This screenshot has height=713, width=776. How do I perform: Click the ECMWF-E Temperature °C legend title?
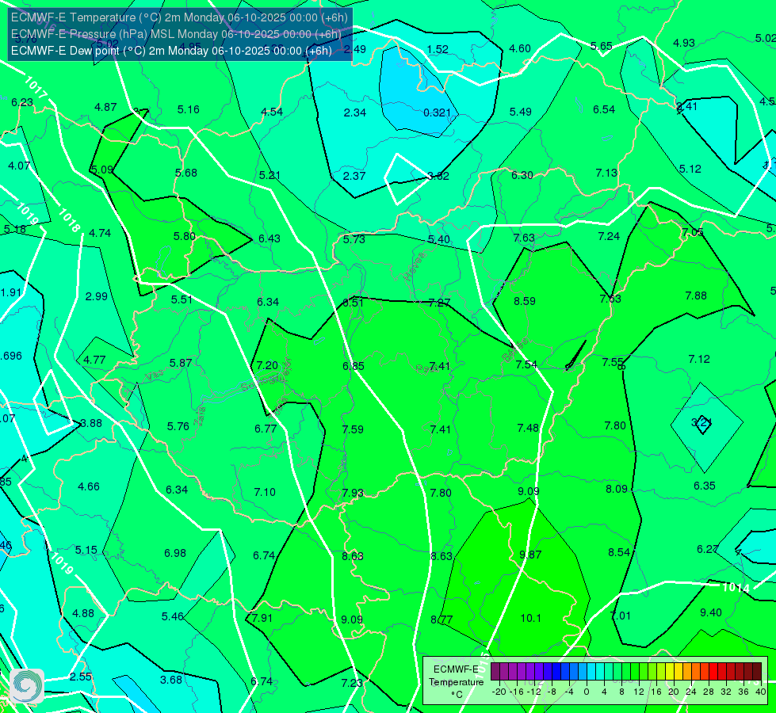[457, 682]
